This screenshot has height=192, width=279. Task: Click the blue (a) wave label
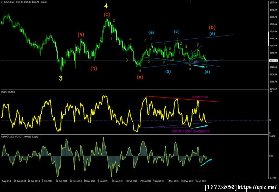click(x=151, y=32)
